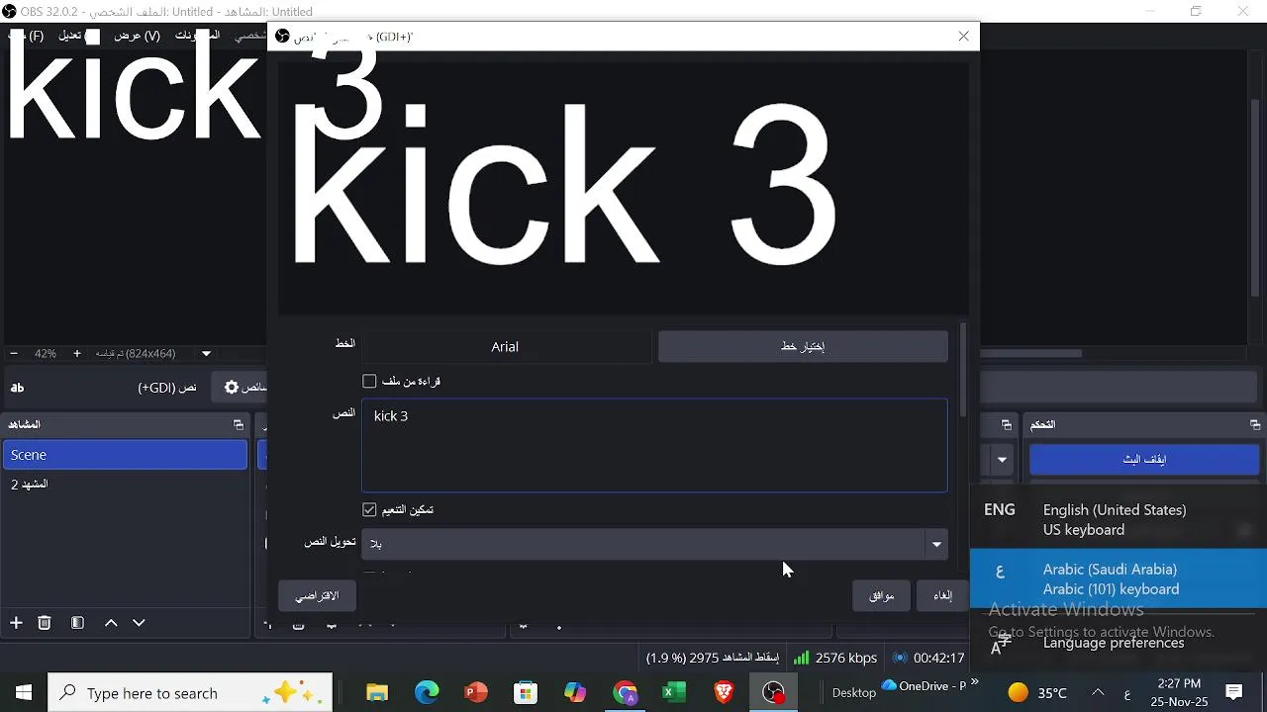Open the preview scaling dropdown beside 824x464
This screenshot has width=1267, height=712.
206,353
